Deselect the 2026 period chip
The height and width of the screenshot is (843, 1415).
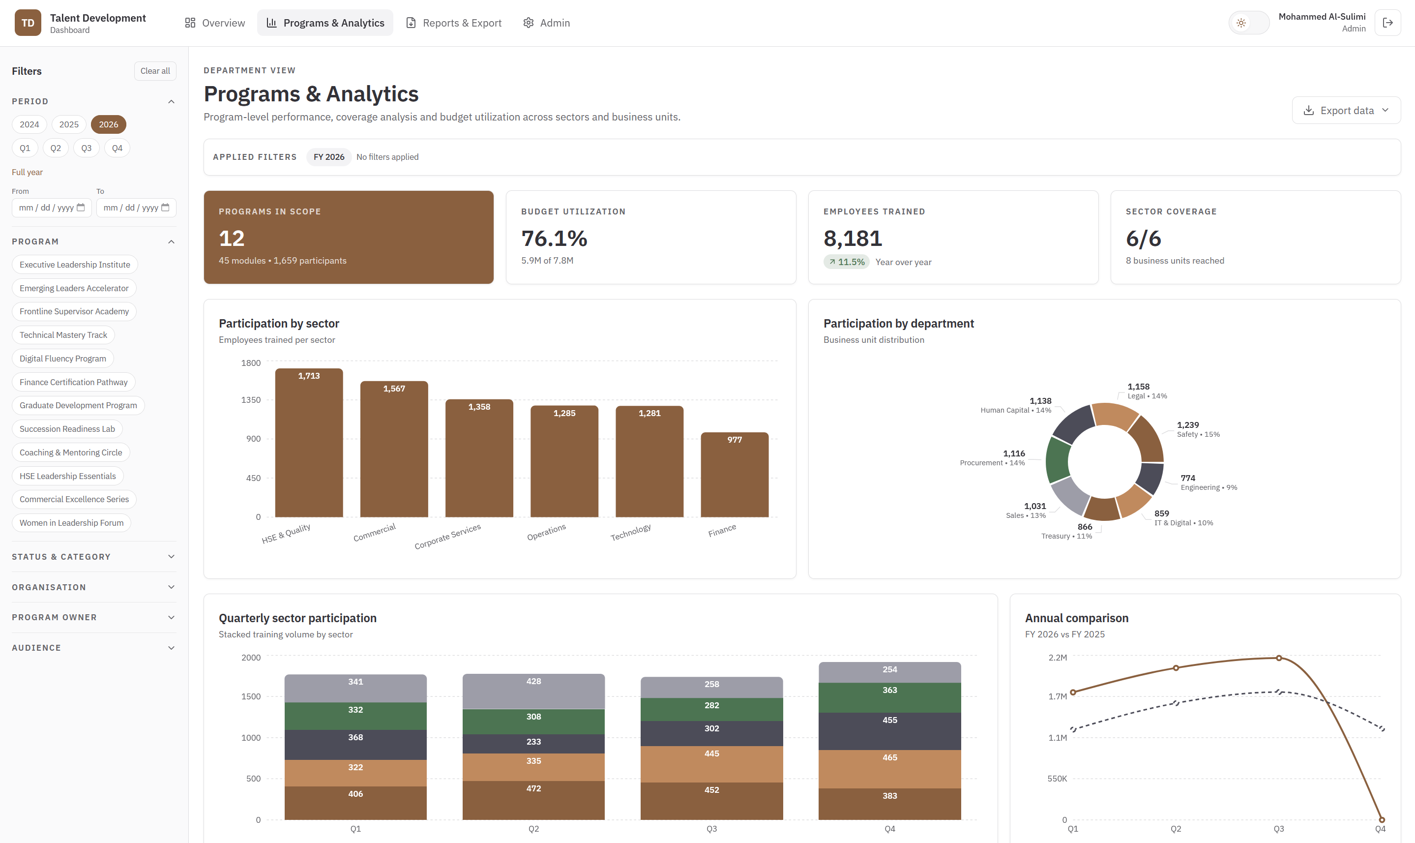coord(109,124)
